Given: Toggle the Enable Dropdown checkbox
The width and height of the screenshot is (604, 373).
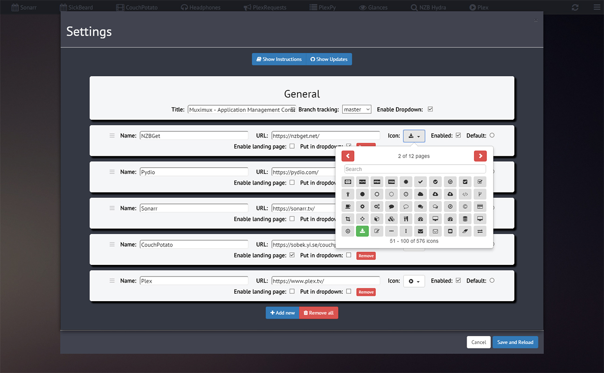Looking at the screenshot, I should coord(430,109).
